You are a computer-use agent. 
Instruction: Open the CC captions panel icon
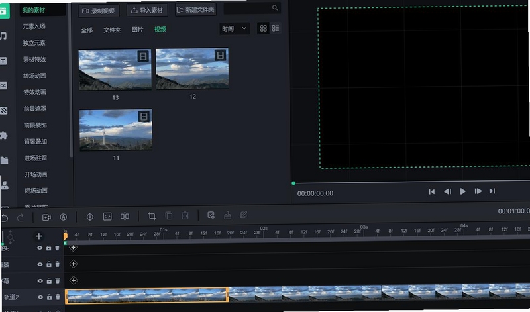[x=3, y=85]
